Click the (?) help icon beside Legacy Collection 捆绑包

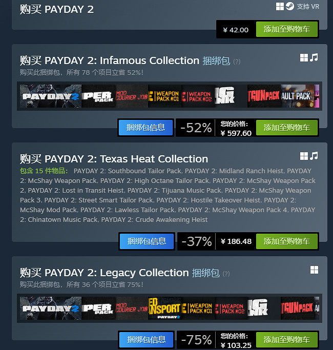(x=226, y=274)
